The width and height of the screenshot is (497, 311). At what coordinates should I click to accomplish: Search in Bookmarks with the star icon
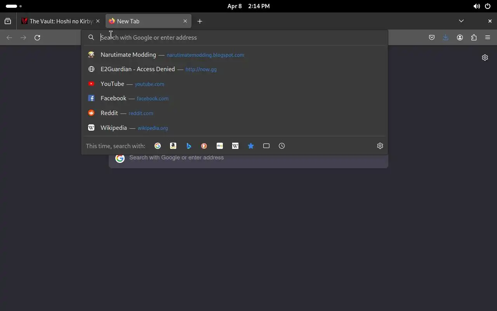tap(251, 146)
